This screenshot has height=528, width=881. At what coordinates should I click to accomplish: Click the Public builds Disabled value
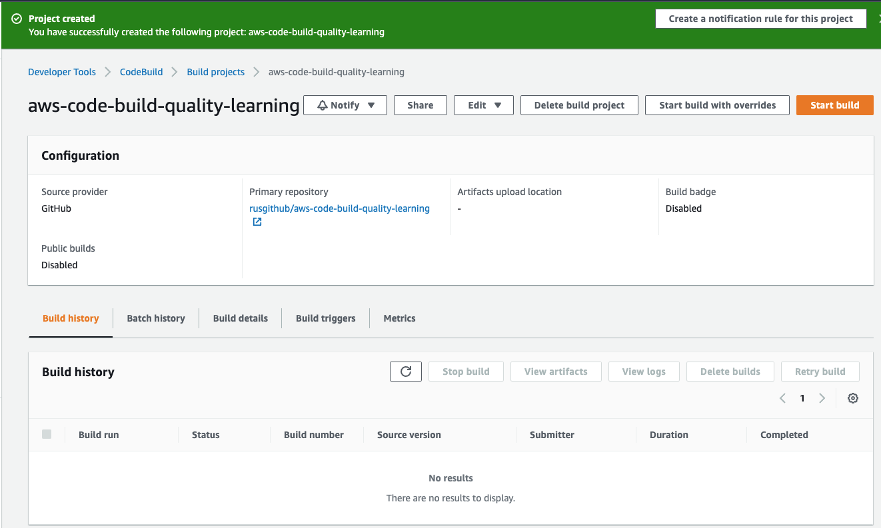(59, 265)
